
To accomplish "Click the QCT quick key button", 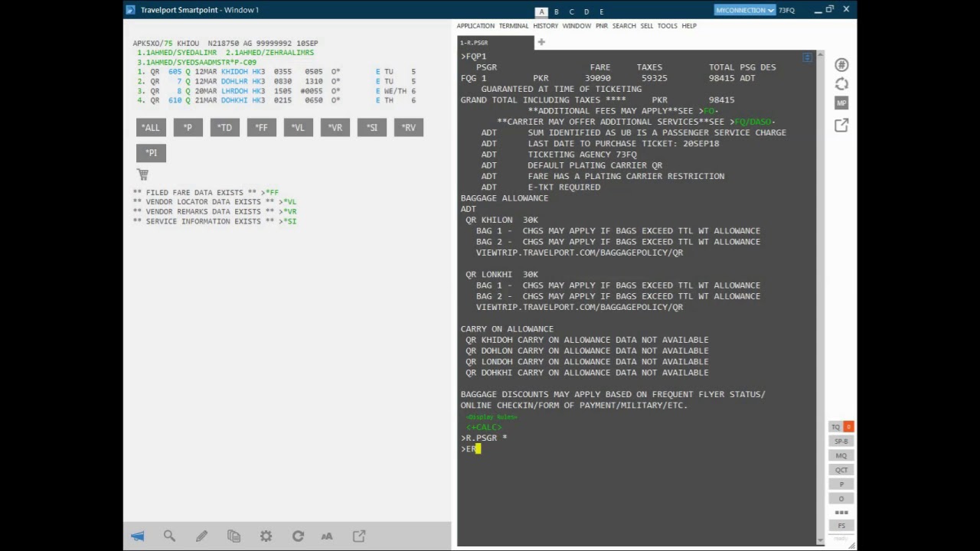I will point(841,470).
